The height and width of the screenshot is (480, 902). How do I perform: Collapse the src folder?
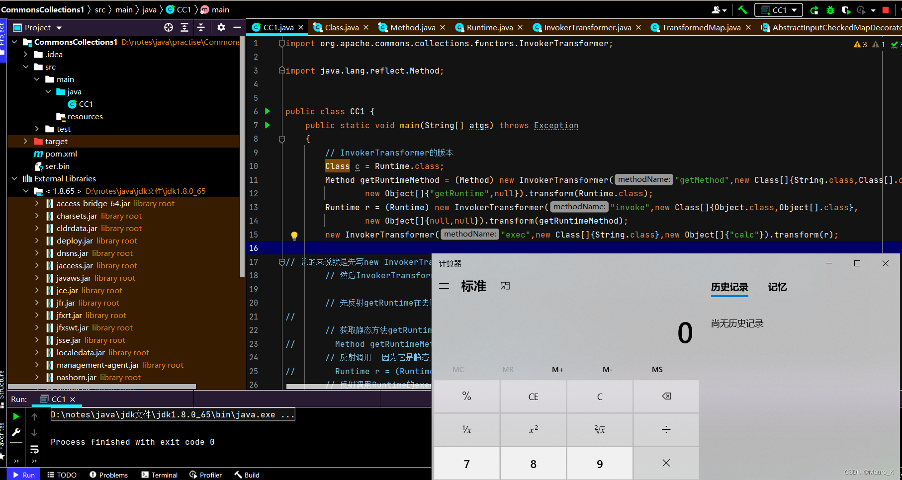pyautogui.click(x=25, y=67)
